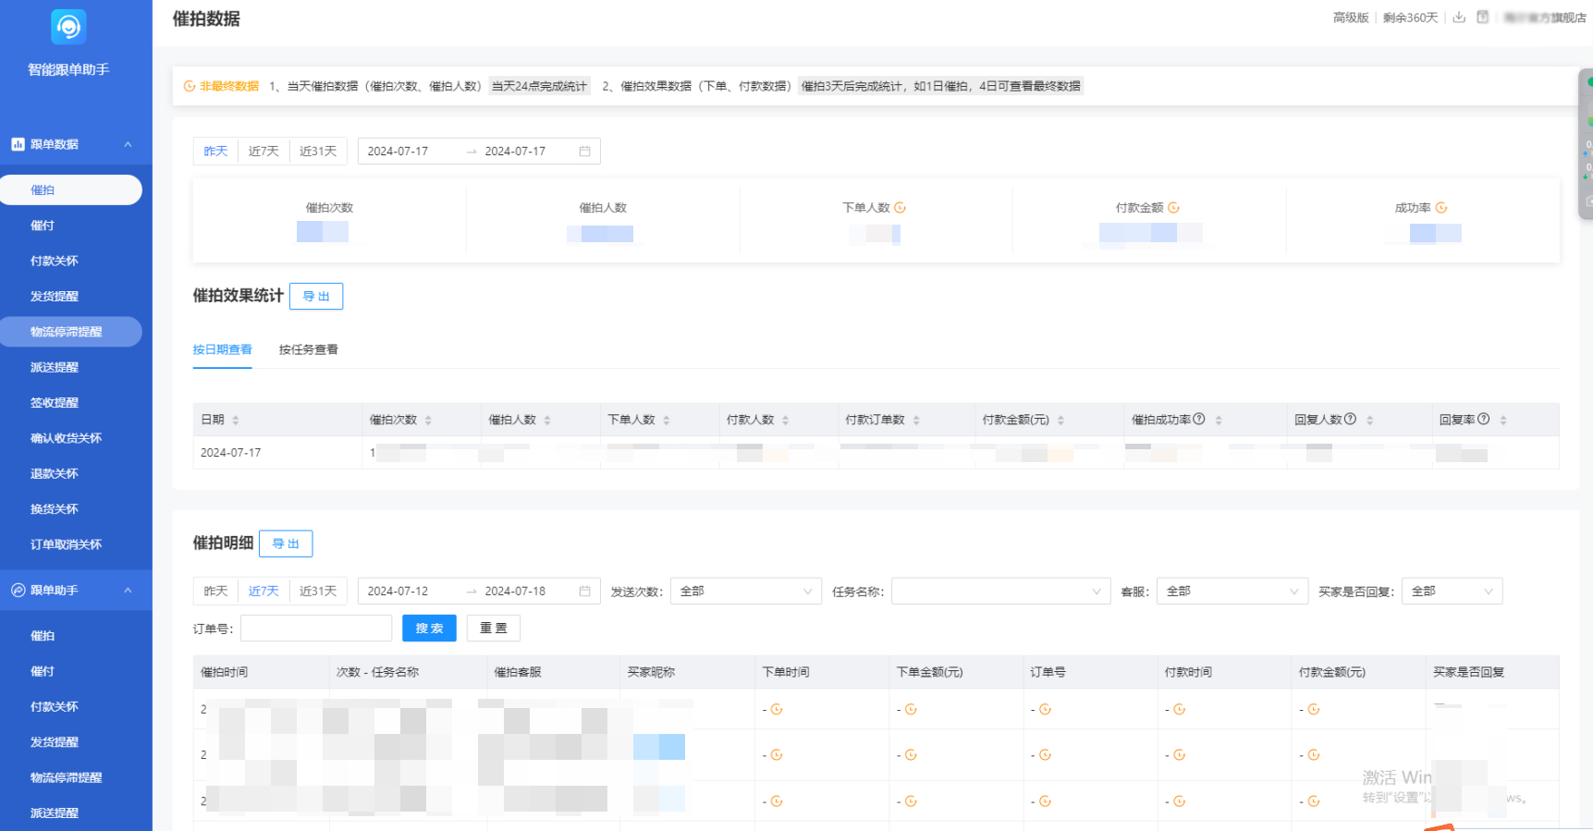Viewport: 1593px width, 831px height.
Task: Select 近7天 in top date filter
Action: [x=263, y=152]
